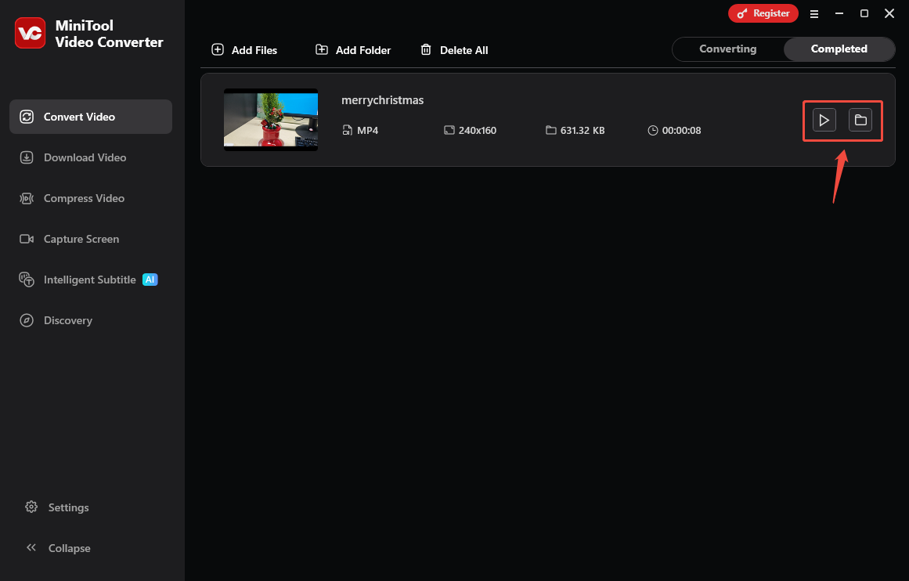This screenshot has height=581, width=909.
Task: Click Add Folder to import a folder
Action: pos(352,49)
